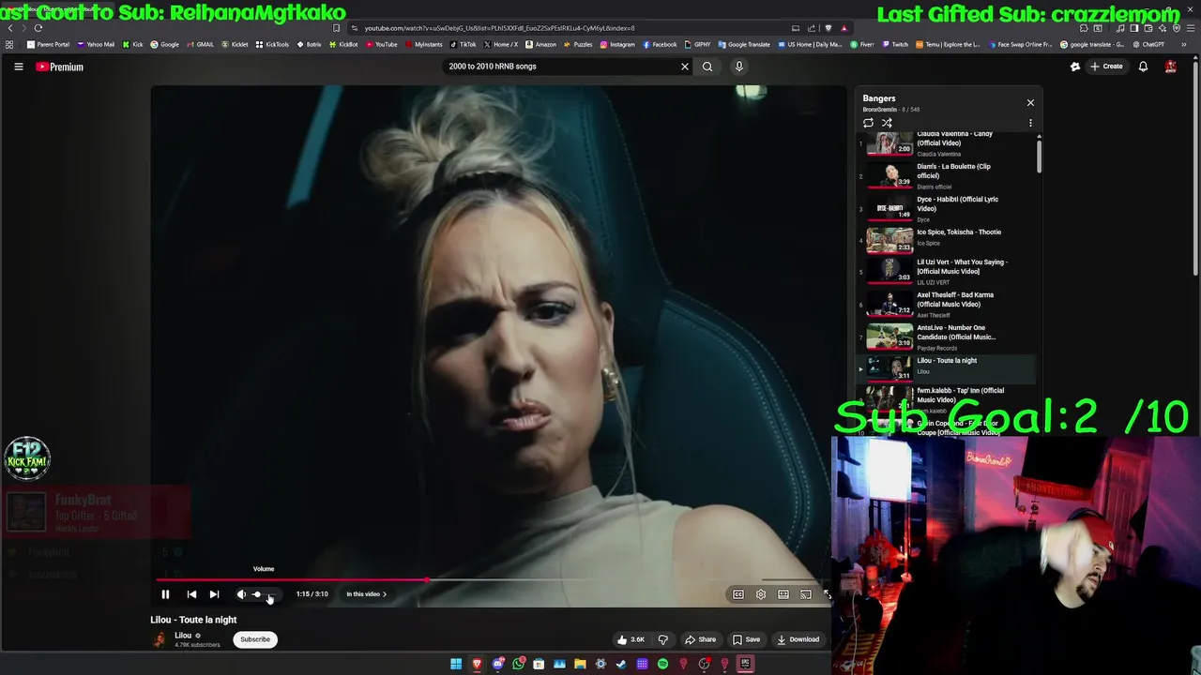Click the browser address bar URL

499,28
